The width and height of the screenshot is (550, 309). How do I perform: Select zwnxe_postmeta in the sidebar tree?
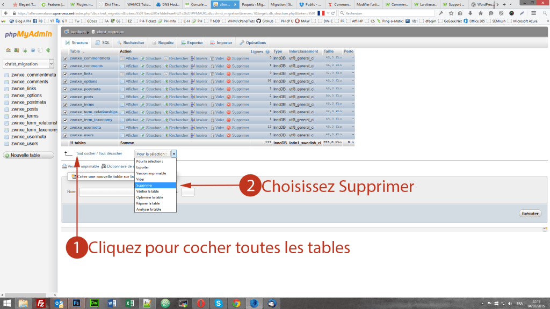[x=28, y=102]
